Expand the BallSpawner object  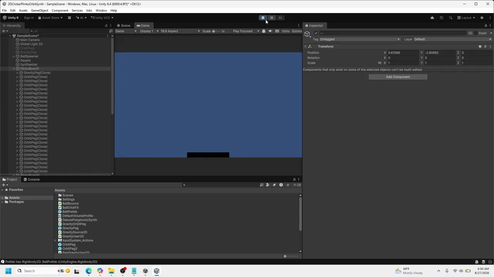click(x=14, y=57)
